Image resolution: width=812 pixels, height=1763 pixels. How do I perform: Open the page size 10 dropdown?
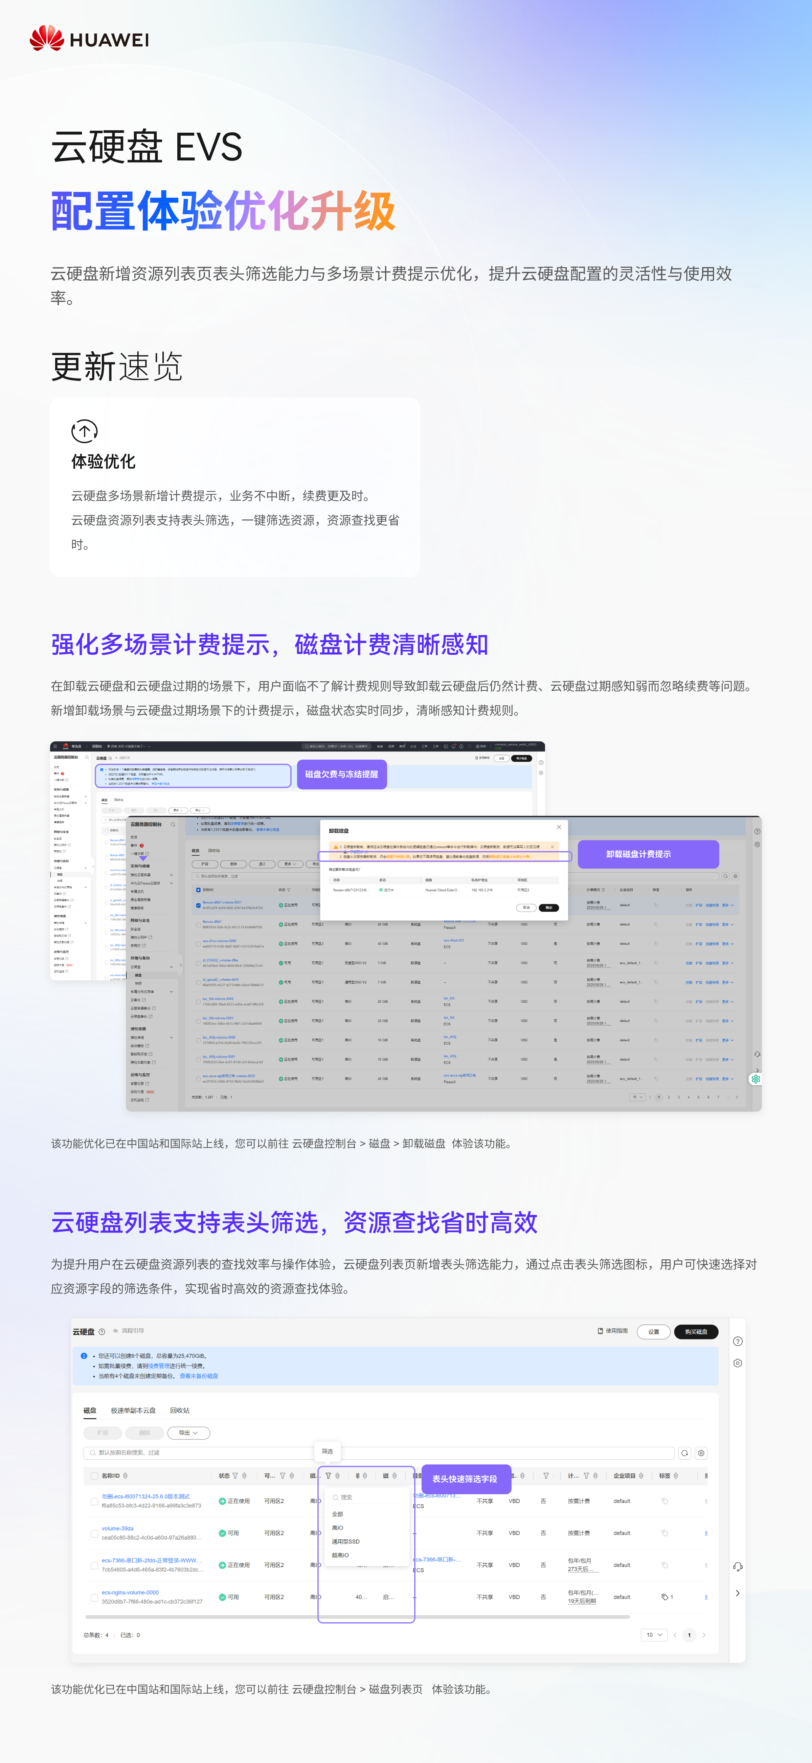click(654, 1636)
